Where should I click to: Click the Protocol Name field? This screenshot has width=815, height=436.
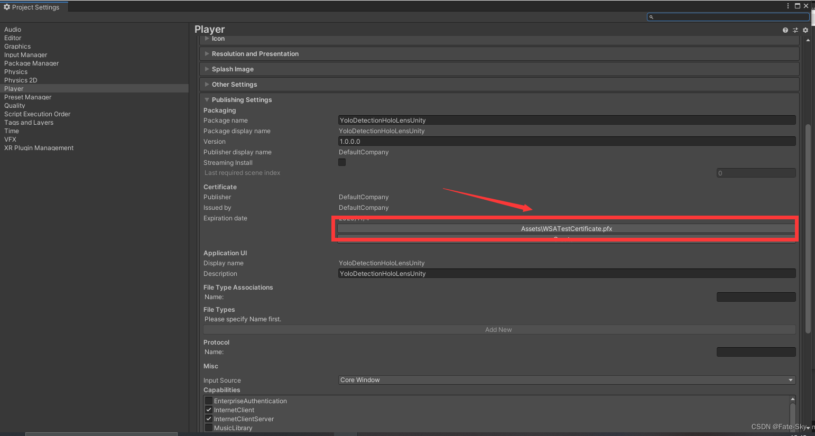pyautogui.click(x=756, y=352)
